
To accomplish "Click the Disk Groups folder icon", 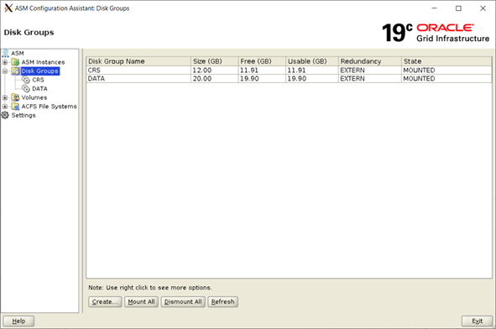I will coord(15,70).
